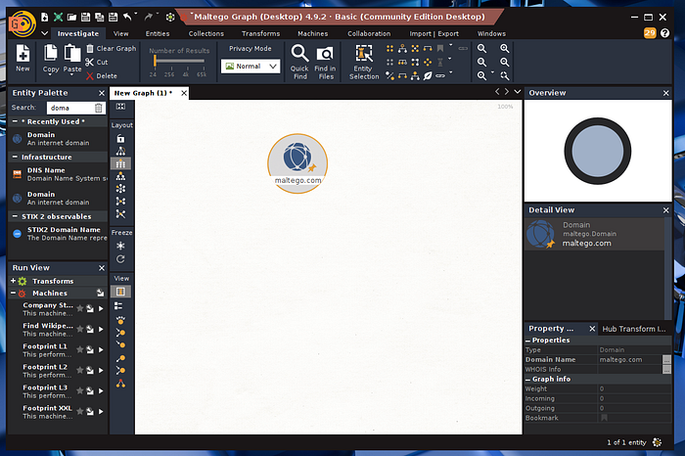
Task: Set results slider to the 4k mark
Action: coord(186,74)
